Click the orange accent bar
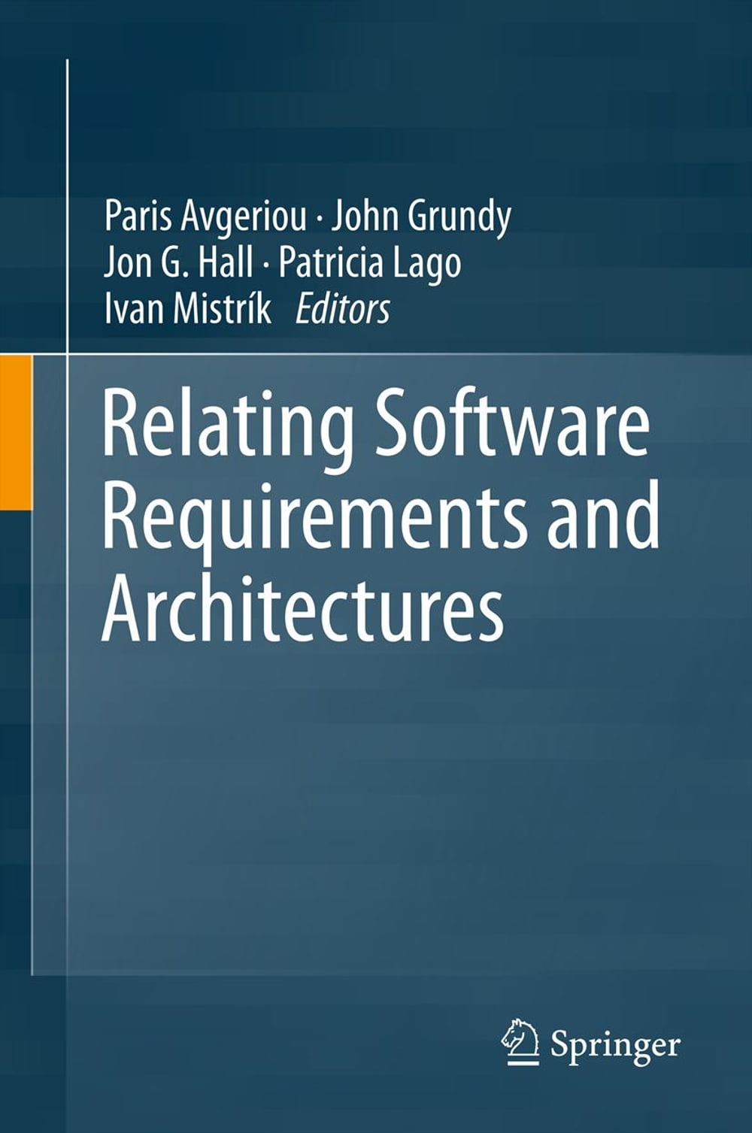 tap(16, 432)
